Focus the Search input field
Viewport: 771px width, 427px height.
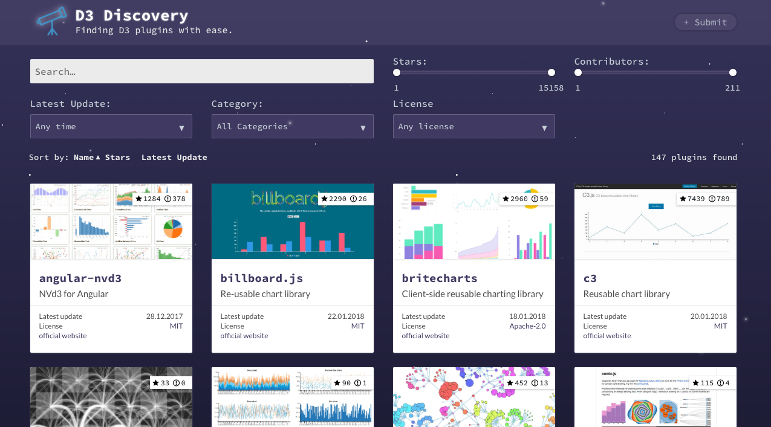tap(202, 71)
